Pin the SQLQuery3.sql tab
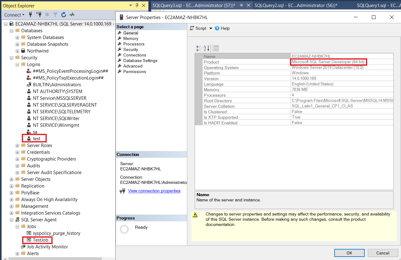Viewport: 401px width, 260px height. (x=241, y=6)
